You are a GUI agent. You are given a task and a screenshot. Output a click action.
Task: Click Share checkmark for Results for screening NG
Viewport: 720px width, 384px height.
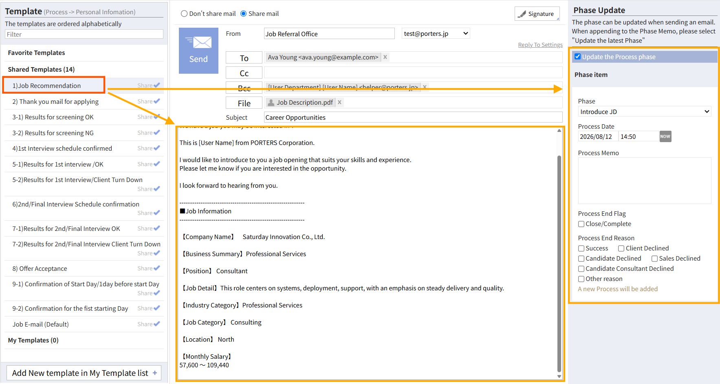click(157, 132)
